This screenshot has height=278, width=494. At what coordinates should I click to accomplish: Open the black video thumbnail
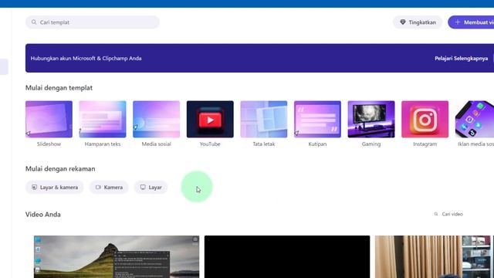pos(287,256)
